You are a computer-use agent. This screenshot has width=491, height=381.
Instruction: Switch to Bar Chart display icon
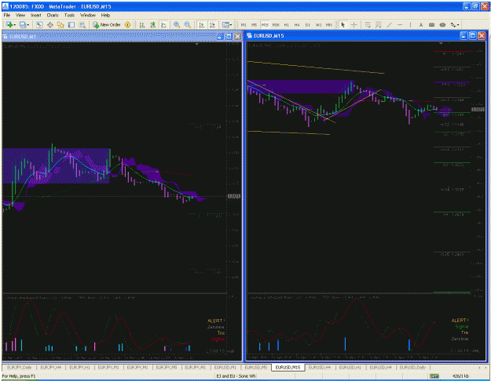(142, 24)
